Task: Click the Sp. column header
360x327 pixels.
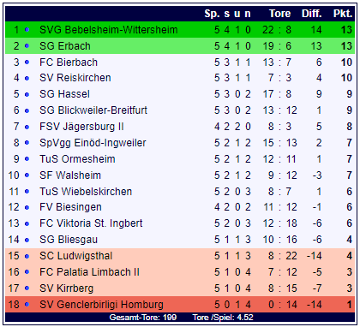Action: point(212,14)
